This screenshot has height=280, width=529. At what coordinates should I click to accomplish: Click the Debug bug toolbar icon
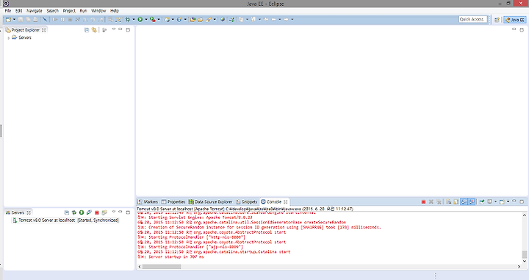(x=128, y=20)
